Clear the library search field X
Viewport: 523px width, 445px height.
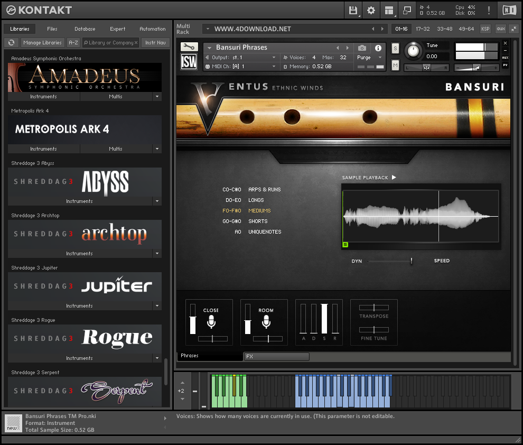pyautogui.click(x=136, y=43)
